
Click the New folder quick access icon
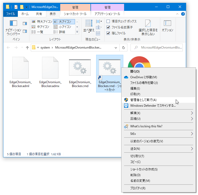click(x=22, y=7)
